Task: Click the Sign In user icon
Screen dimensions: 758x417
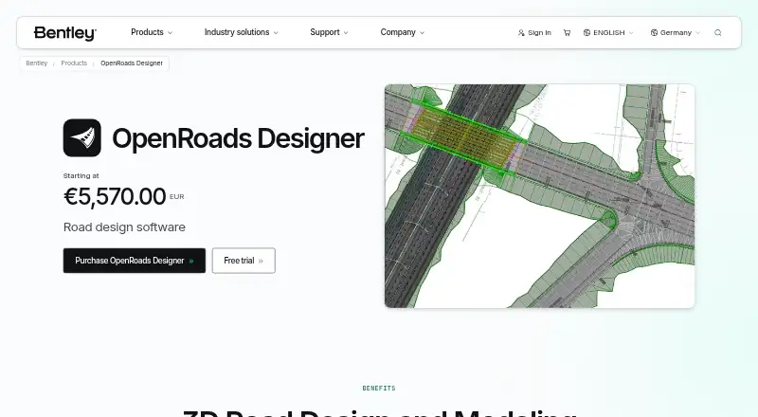Action: coord(521,33)
